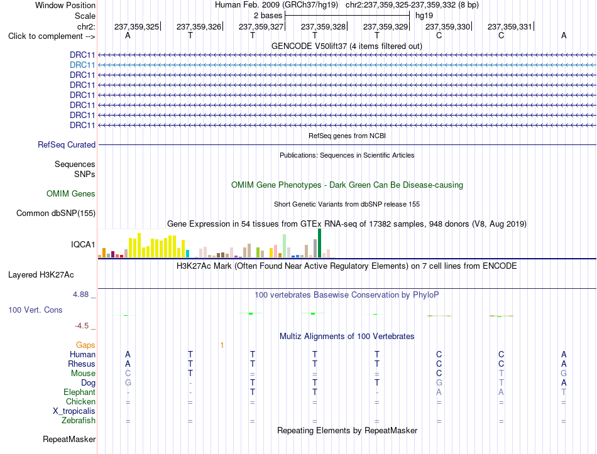Click the tallest dark green GTEx bar
The image size is (597, 454).
click(319, 243)
